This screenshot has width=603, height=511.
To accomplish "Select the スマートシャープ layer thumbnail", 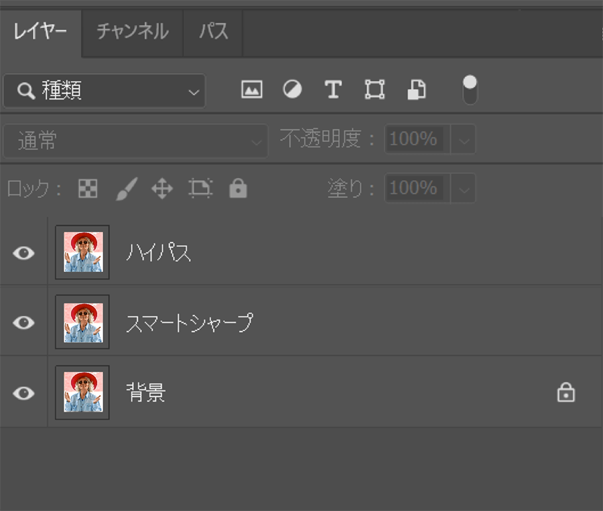I will click(x=82, y=322).
